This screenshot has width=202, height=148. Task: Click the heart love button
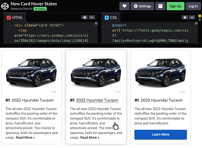pos(124,6)
